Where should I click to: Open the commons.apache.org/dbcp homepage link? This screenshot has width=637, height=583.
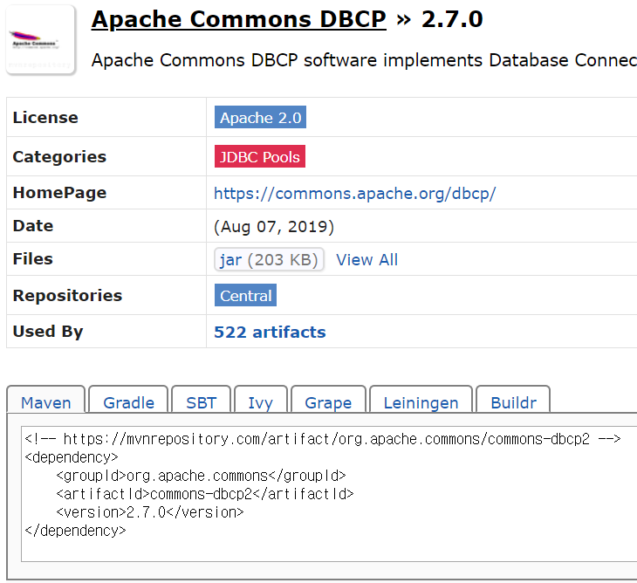click(354, 194)
